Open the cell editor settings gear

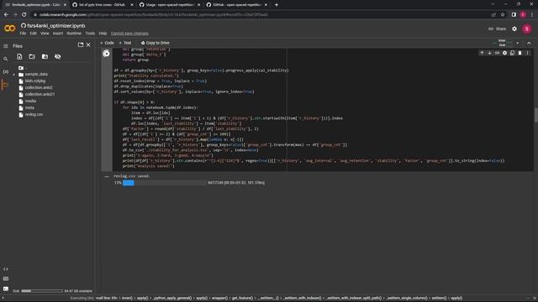(504, 53)
